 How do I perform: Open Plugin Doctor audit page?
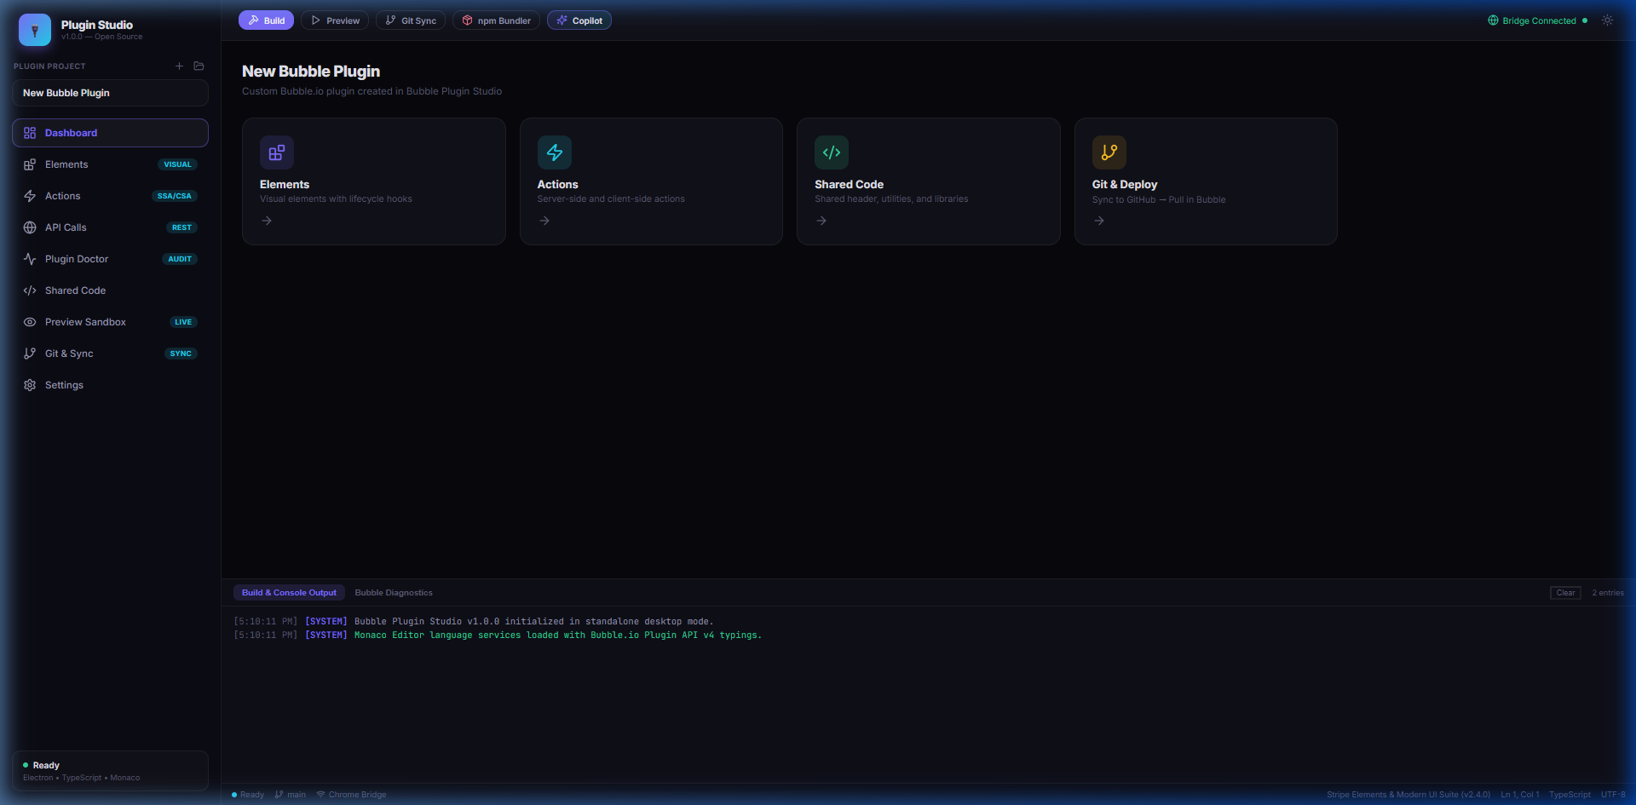(x=110, y=259)
